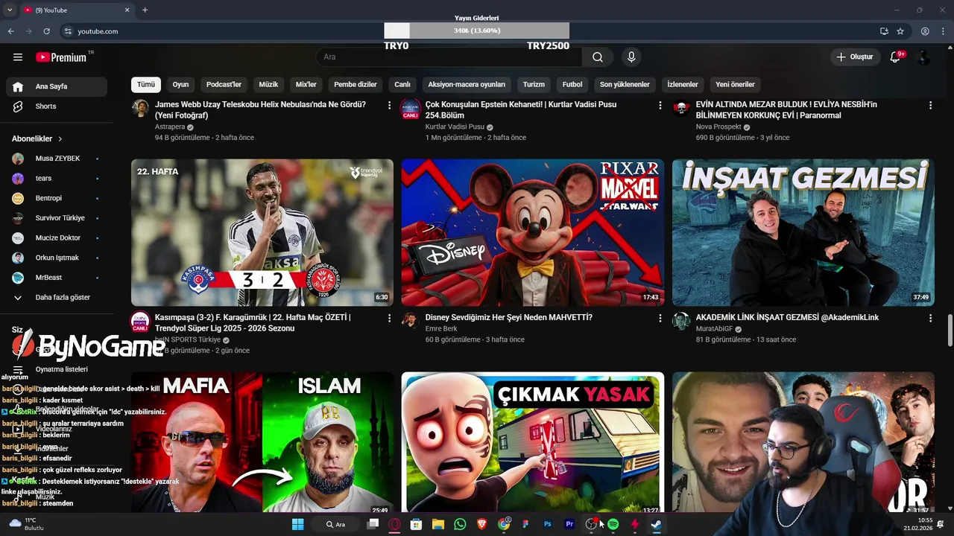Start voice search with the microphone icon

click(x=631, y=57)
